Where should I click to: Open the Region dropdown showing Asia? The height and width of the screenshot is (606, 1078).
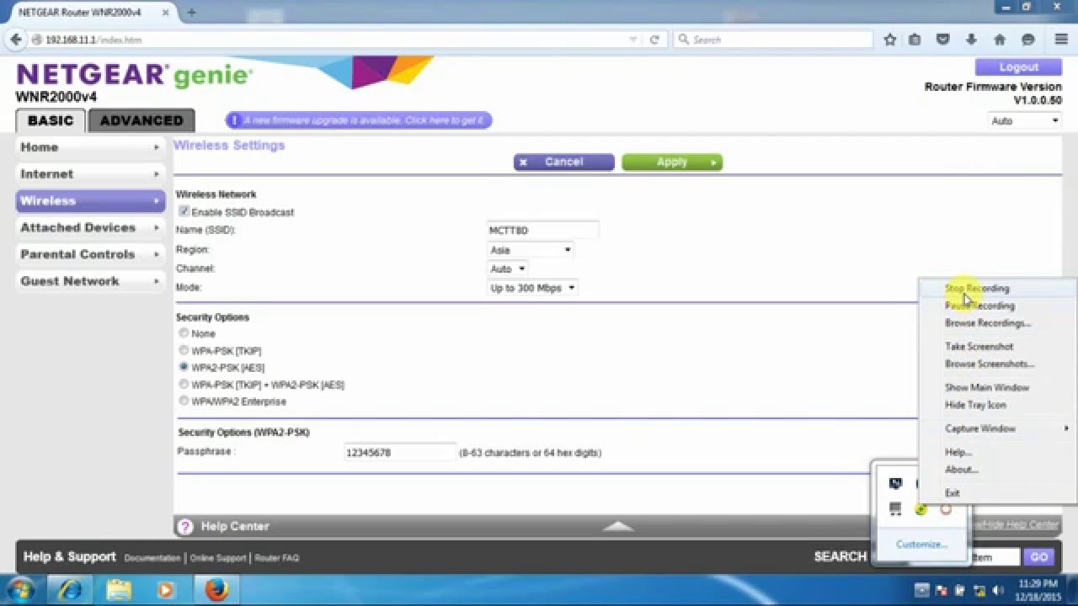[531, 250]
